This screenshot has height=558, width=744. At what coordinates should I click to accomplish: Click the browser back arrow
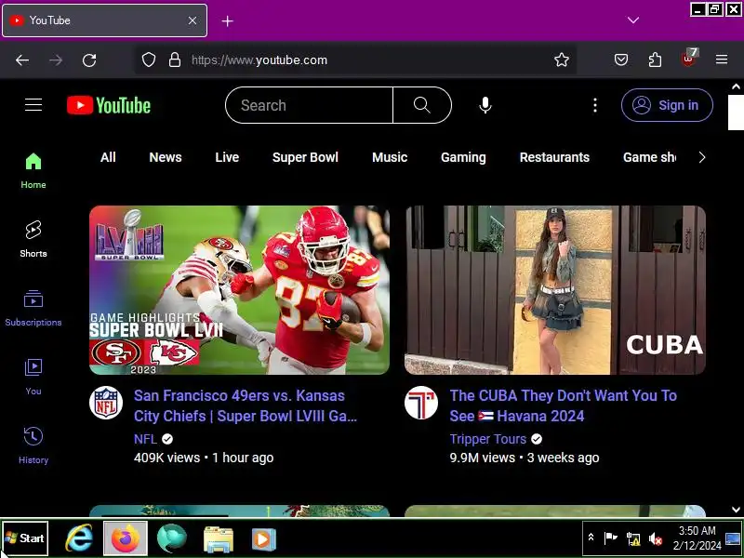22,60
